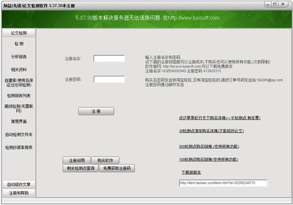293x205 pixels.
Task: Click the 注册名字YICIZENGSONG 注册密码 413935313 line
Action: tap(183, 71)
